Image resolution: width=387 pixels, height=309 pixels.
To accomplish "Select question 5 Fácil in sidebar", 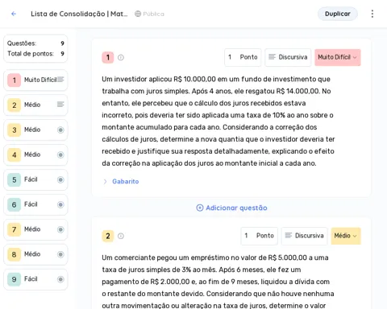I will point(35,179).
